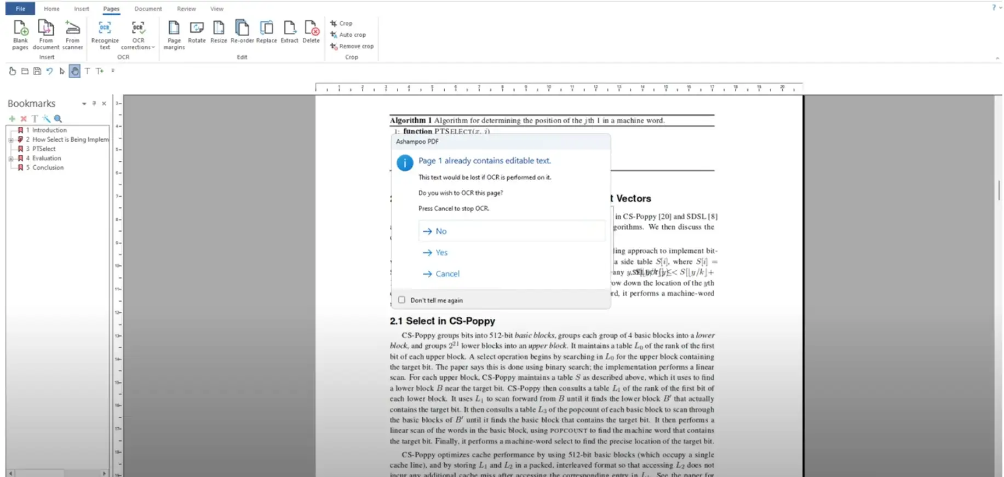
Task: Click the green add bookmark icon
Action: 12,119
